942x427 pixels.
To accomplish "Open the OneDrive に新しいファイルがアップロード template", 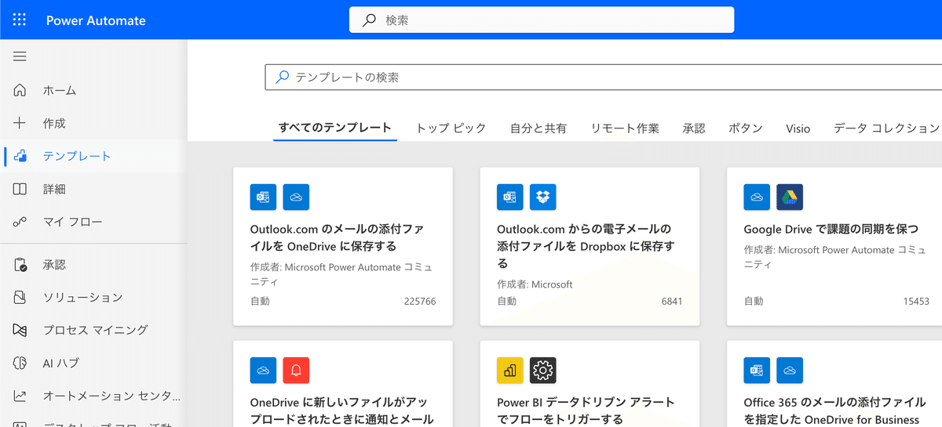I will click(x=343, y=384).
